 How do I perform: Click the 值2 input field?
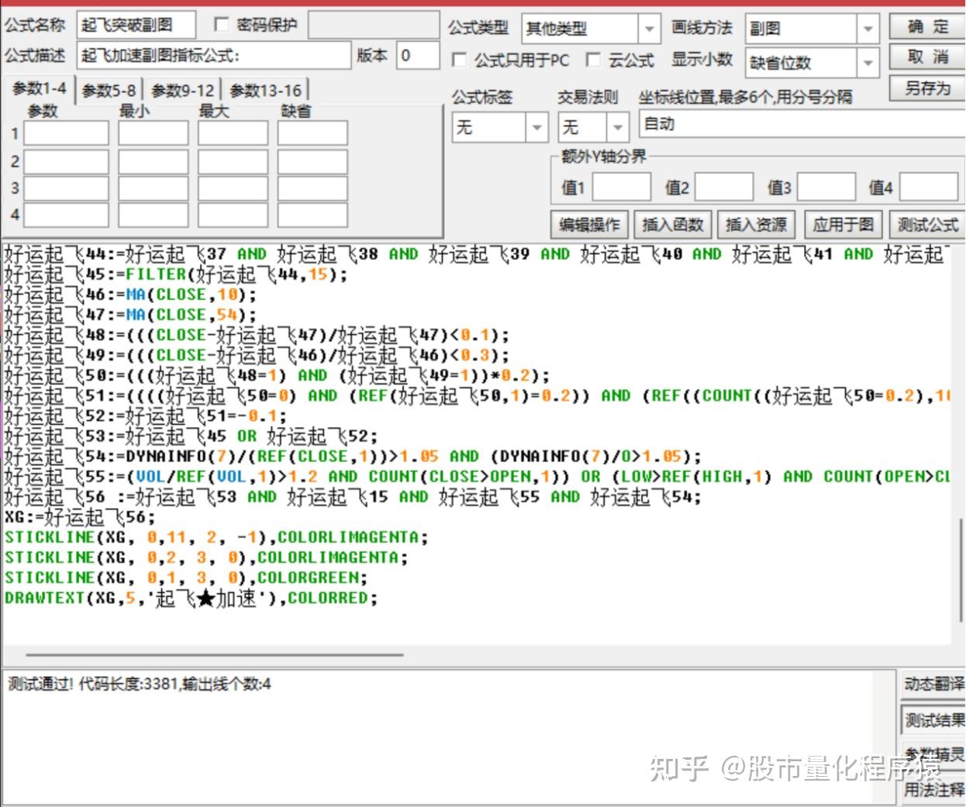click(x=724, y=187)
